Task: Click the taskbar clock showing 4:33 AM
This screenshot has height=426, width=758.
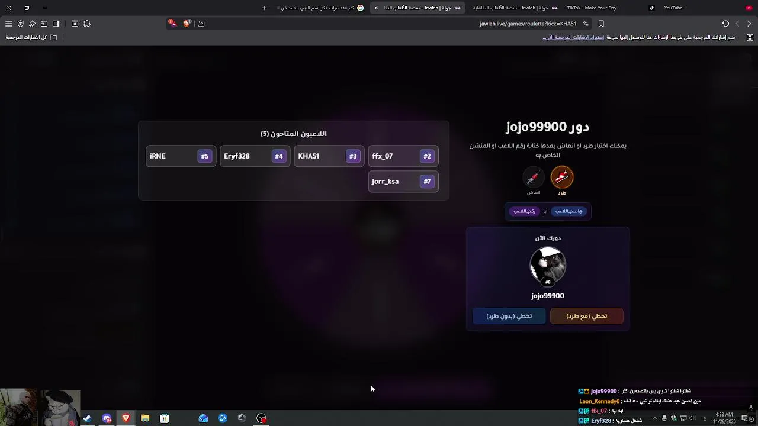Action: point(724,418)
